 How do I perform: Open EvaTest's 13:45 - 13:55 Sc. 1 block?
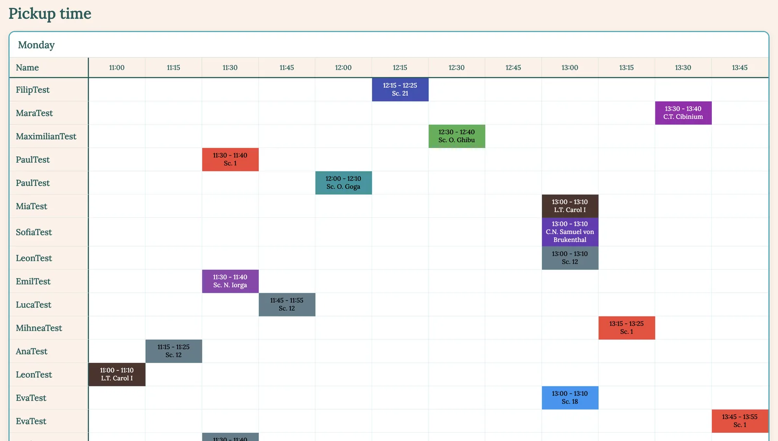click(x=740, y=422)
